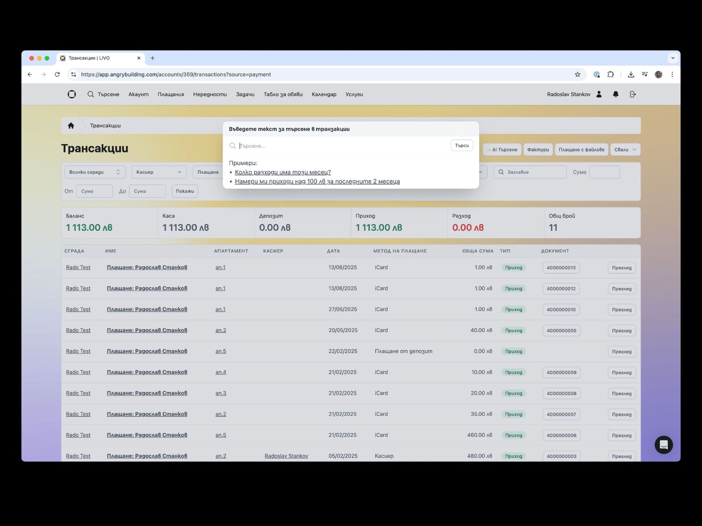Open payment name link for 460.00 лв row

click(x=147, y=435)
